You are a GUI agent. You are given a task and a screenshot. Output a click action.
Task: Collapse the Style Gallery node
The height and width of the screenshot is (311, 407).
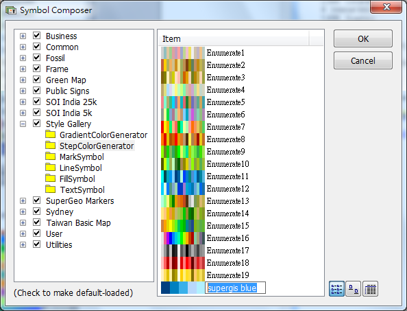tap(23, 124)
